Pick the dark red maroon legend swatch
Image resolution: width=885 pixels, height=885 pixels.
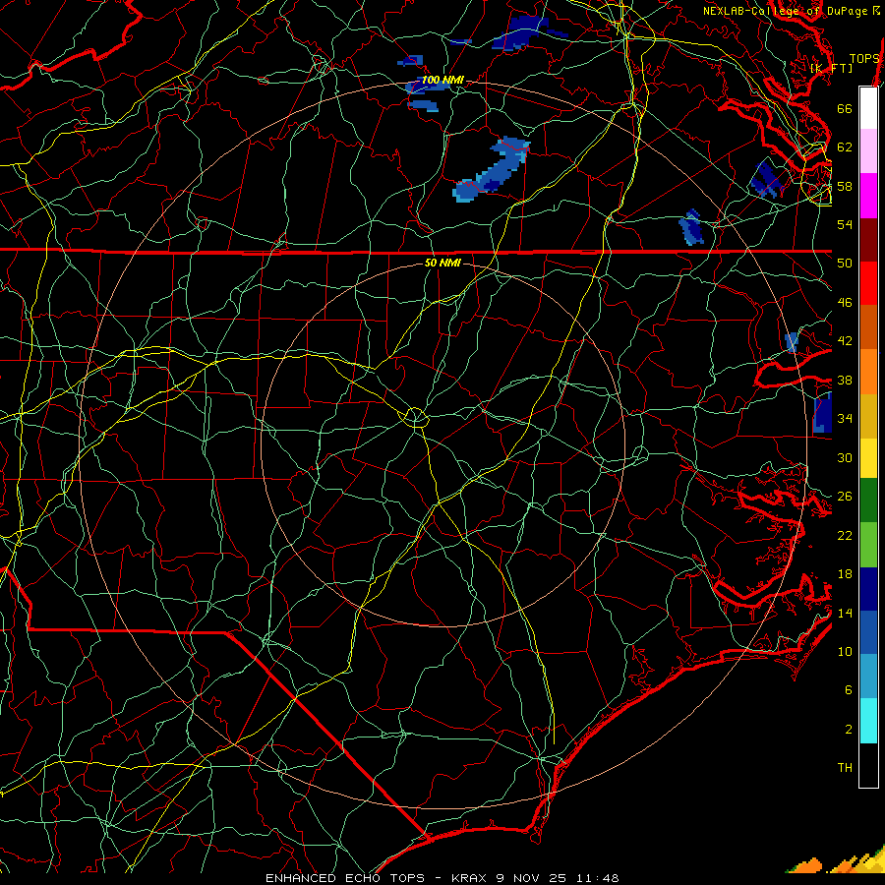868,239
